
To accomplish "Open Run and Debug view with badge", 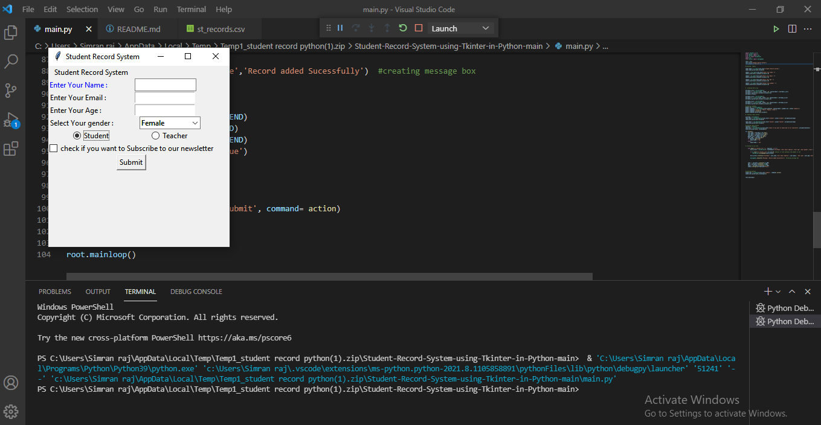I will [11, 120].
